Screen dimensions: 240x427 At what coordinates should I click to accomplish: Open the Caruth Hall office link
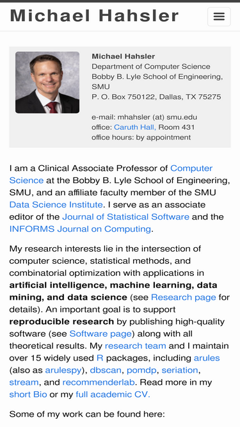coord(135,127)
